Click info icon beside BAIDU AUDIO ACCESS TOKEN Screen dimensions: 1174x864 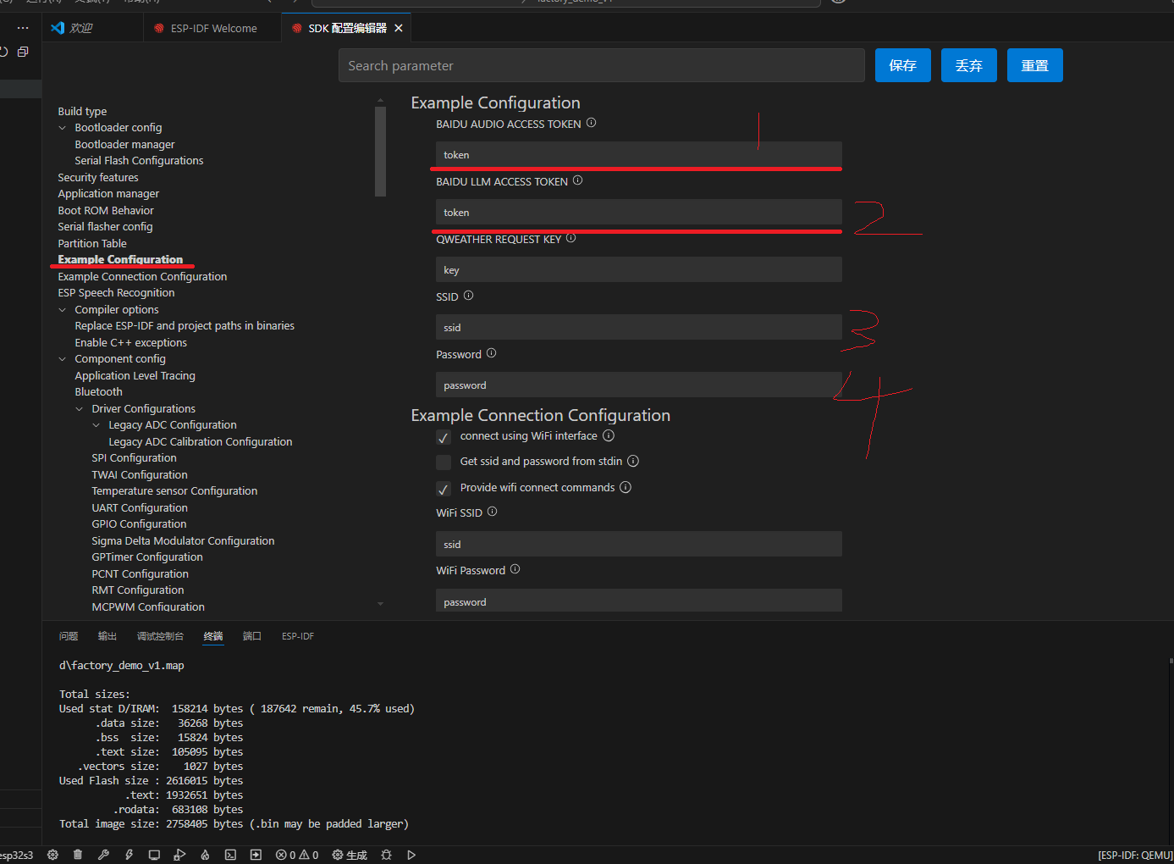592,123
